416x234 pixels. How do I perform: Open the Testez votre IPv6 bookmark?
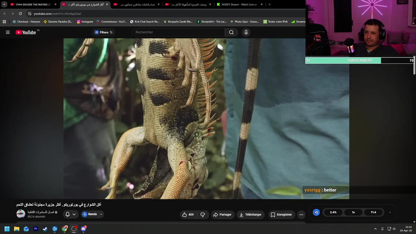coord(276,22)
